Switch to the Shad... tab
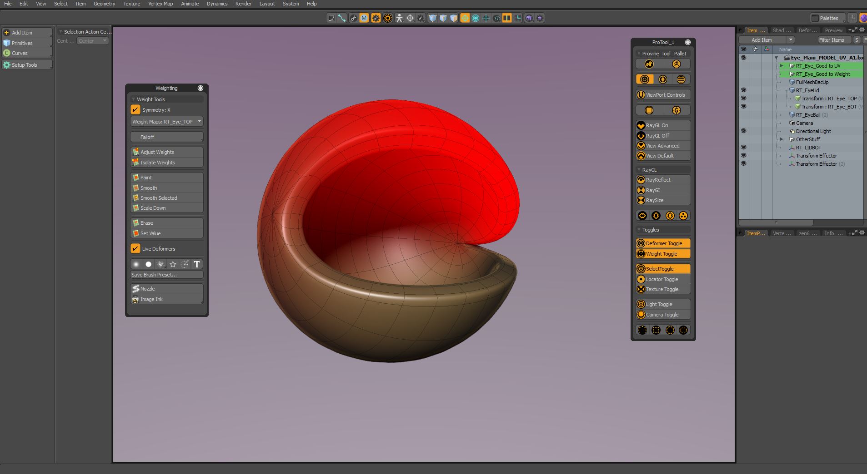Screen dimensions: 867x474 [x=782, y=30]
